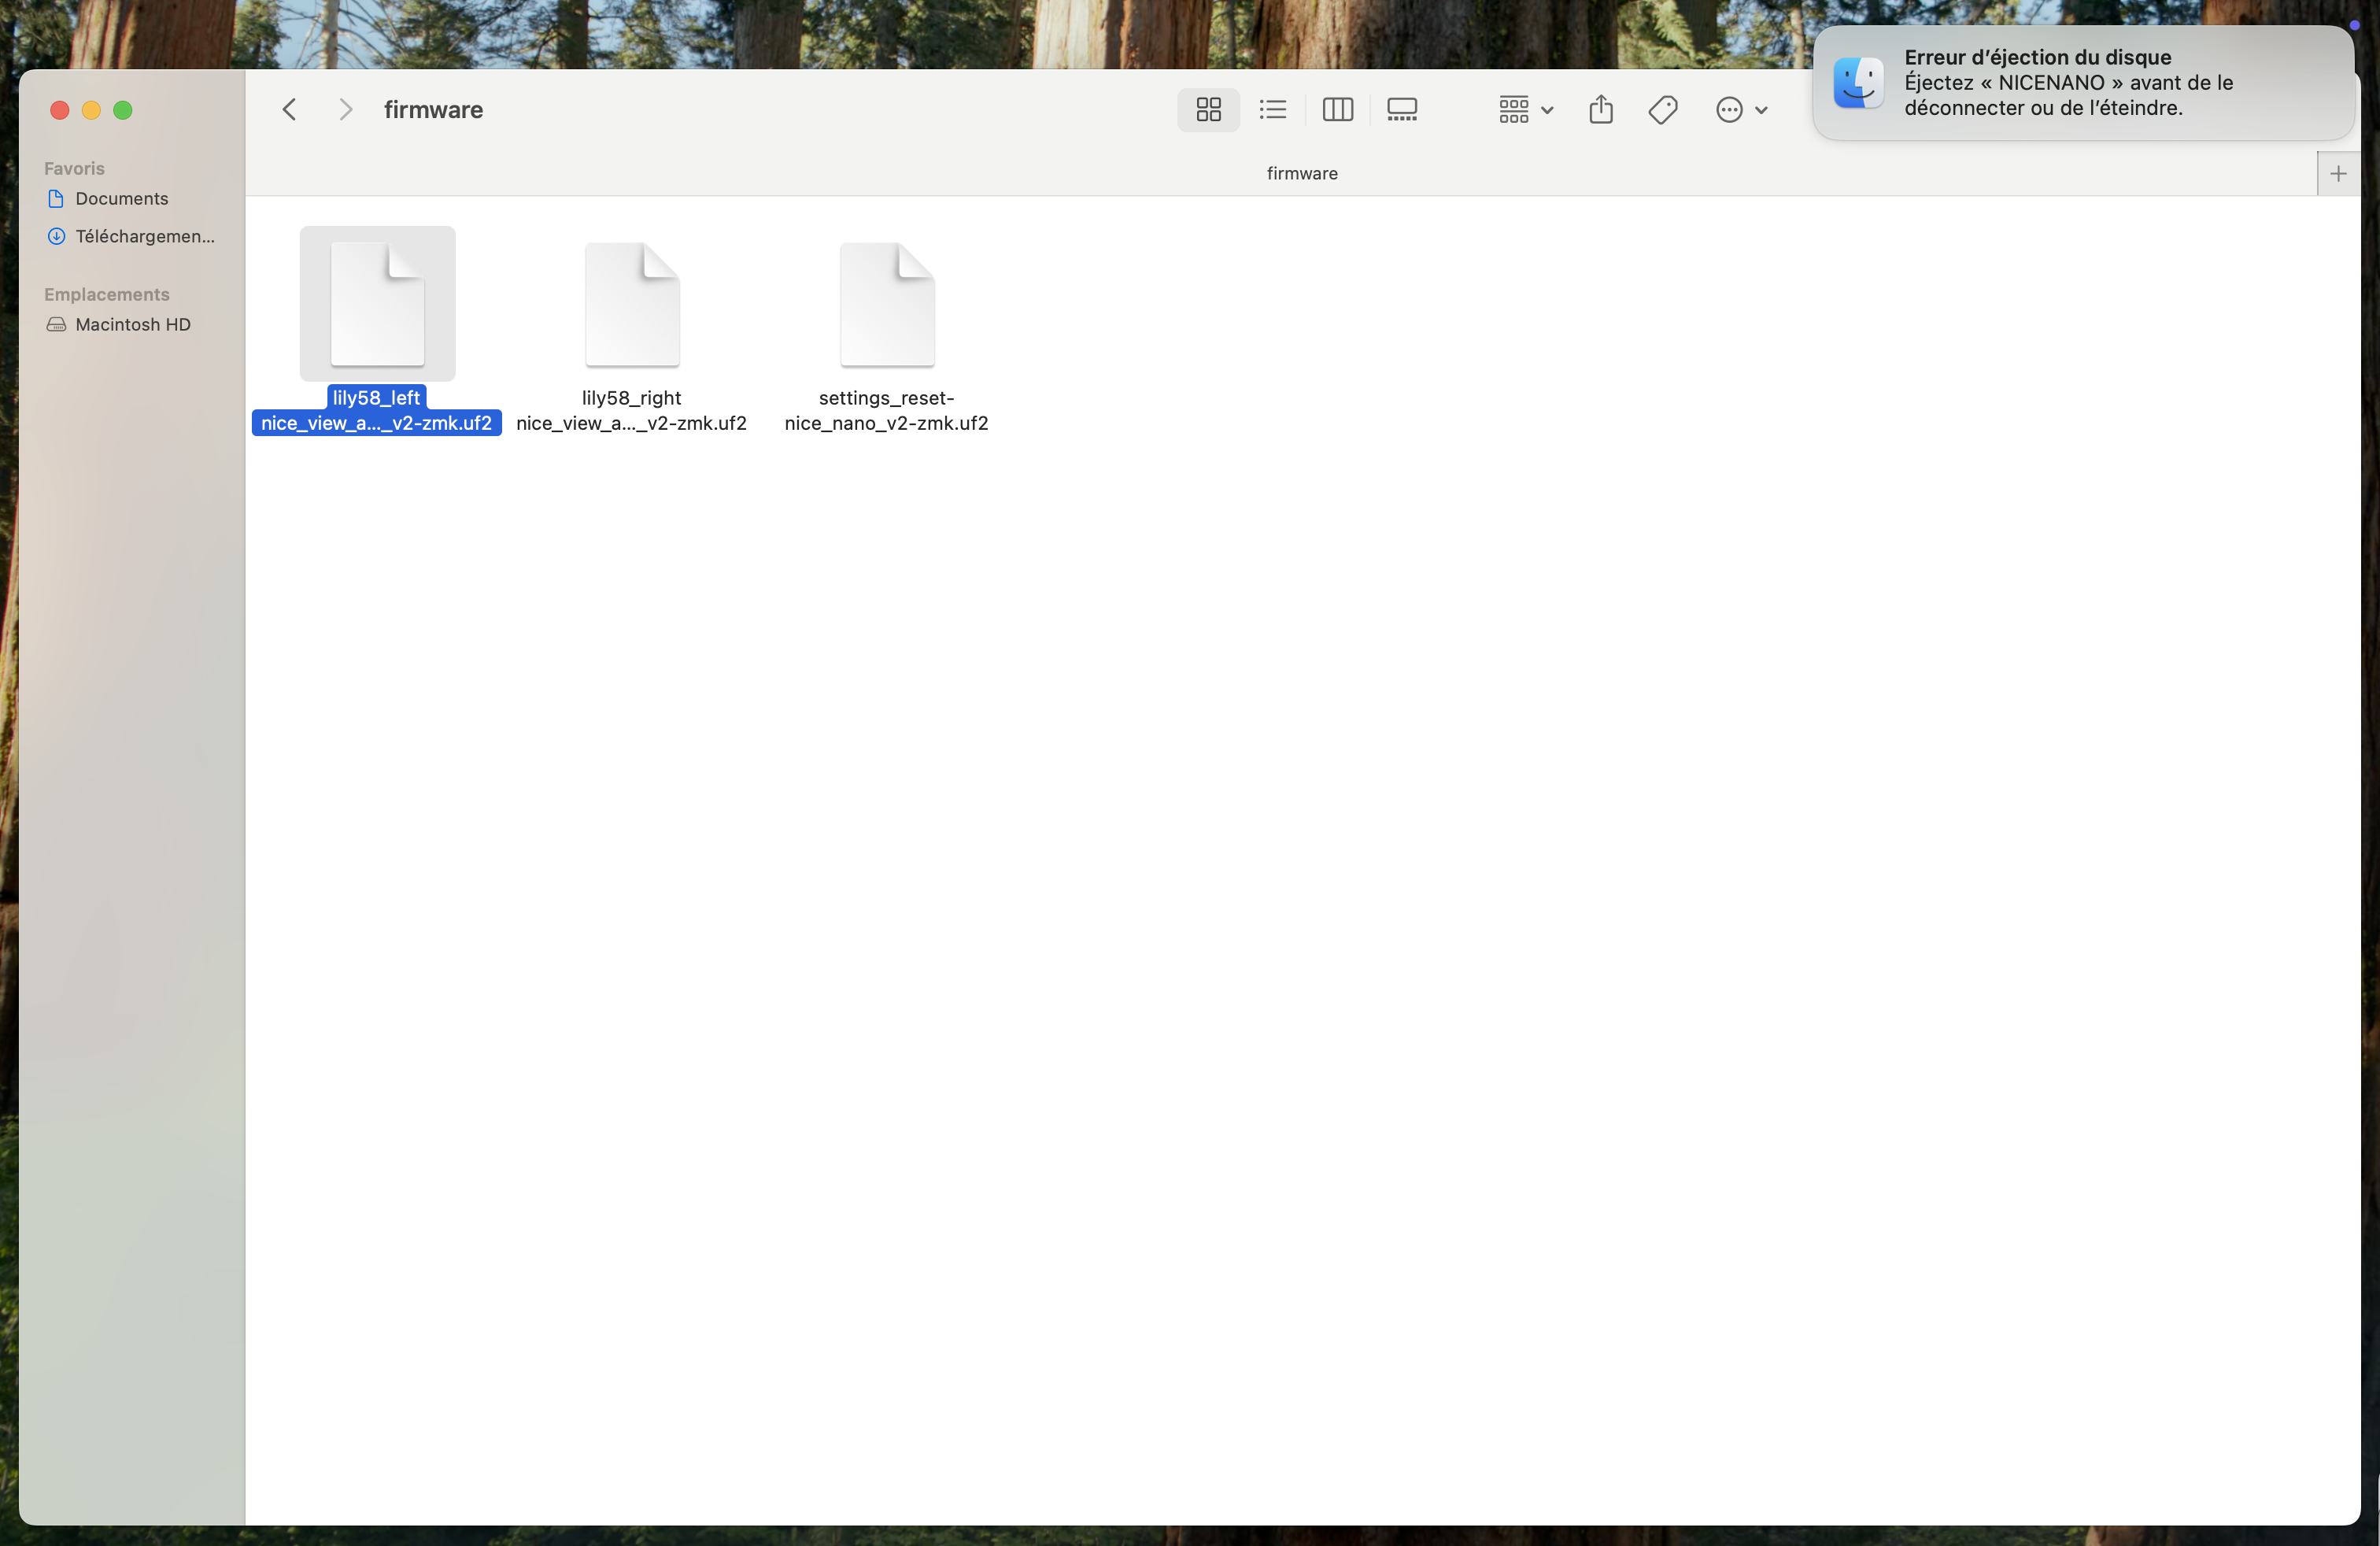Open the group-by options dropdown
Viewport: 2380px width, 1546px height.
tap(1524, 110)
